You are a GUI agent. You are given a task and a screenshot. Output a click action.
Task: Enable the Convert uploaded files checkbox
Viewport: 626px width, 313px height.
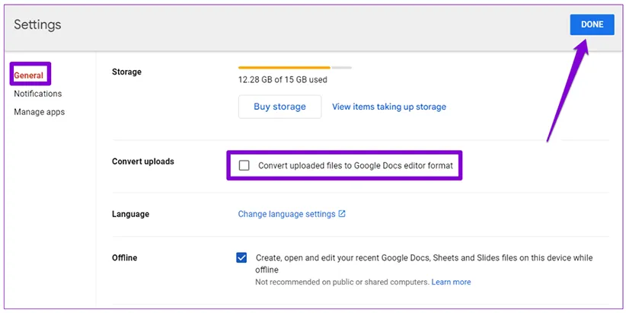point(244,164)
